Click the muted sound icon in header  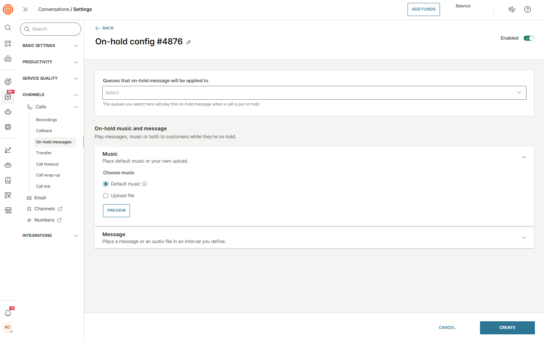(x=512, y=9)
